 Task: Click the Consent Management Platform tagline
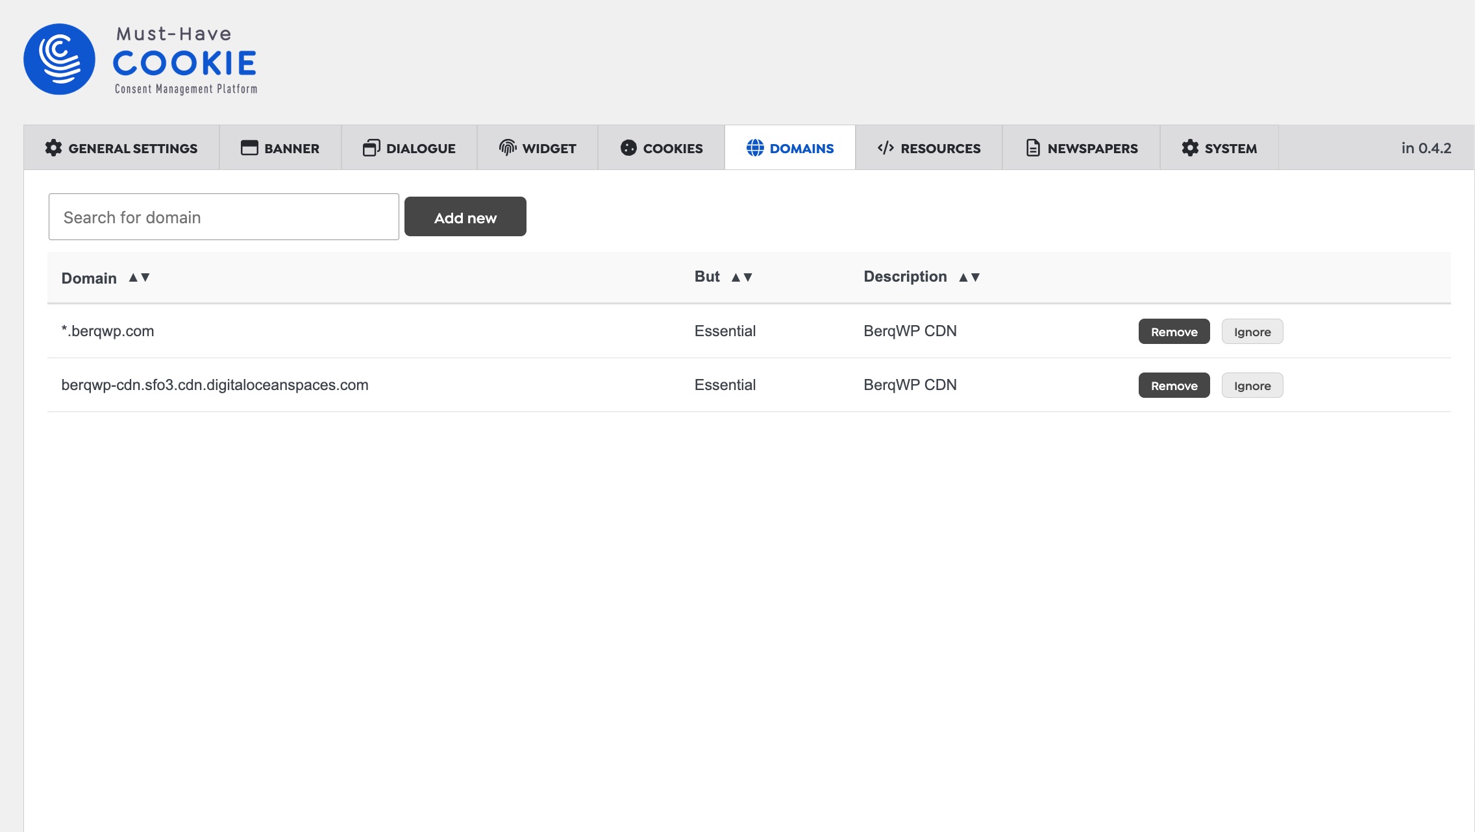click(186, 89)
